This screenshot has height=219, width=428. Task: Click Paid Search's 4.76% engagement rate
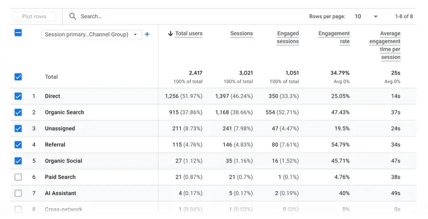[342, 177]
